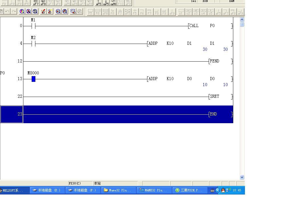This screenshot has width=292, height=219.
Task: Expand hidden system tray icons
Action: pyautogui.click(x=218, y=190)
